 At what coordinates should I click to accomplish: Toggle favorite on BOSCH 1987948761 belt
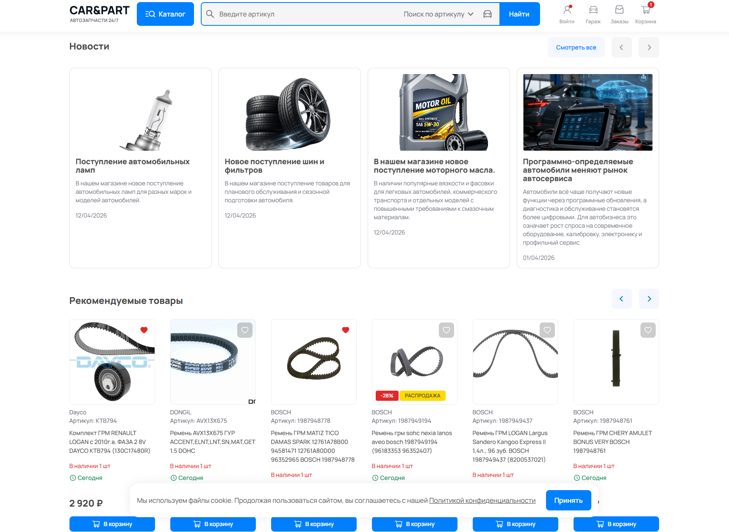648,330
